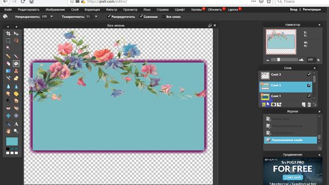
Task: Hide Слой 3 using its visibility checkbox
Action: click(x=308, y=75)
